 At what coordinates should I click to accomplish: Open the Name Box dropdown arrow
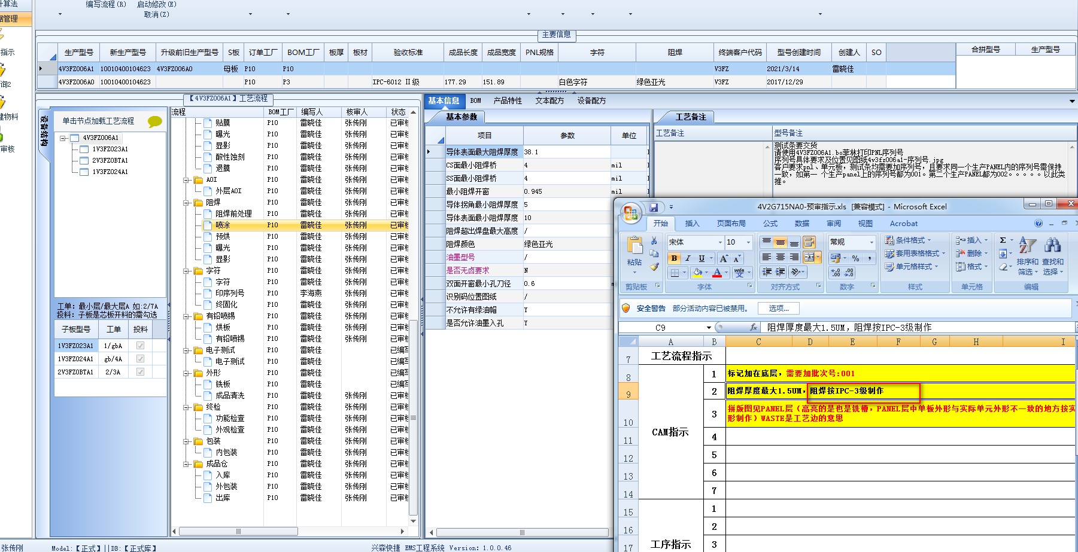click(x=709, y=328)
